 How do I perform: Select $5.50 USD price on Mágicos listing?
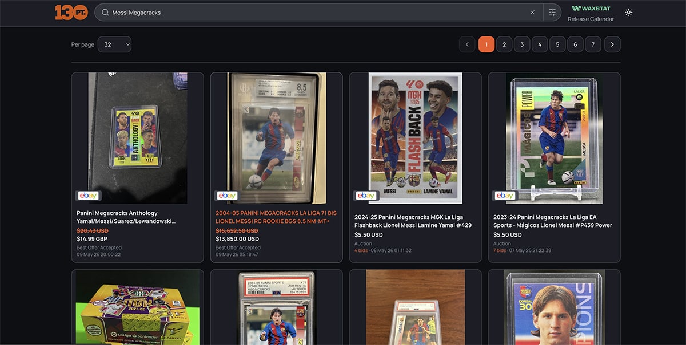tap(508, 234)
